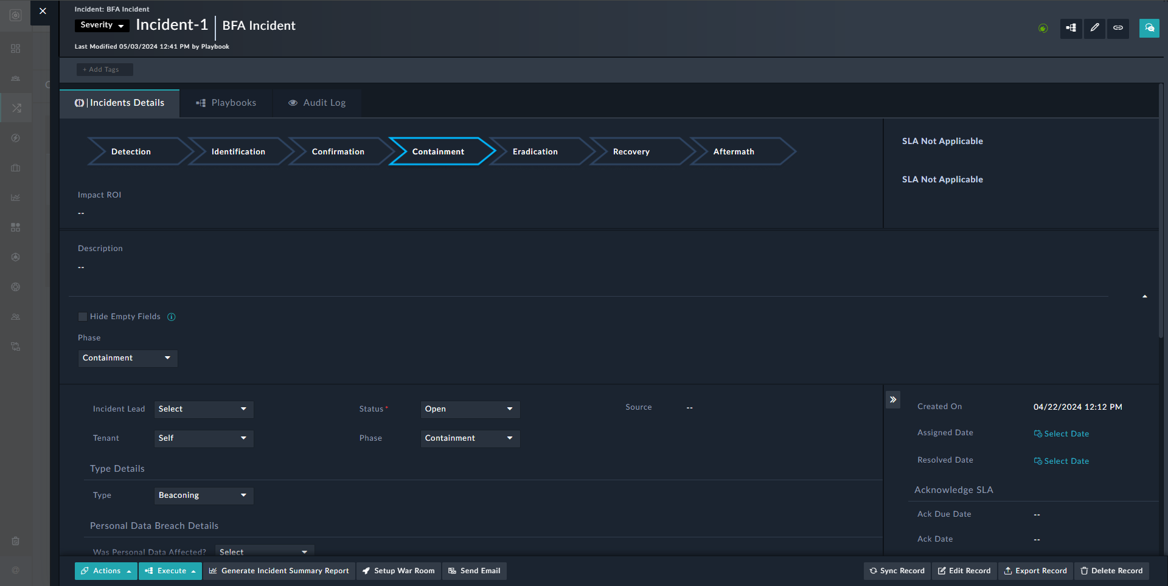Select Date for Assigned Date
The width and height of the screenshot is (1168, 586).
[1062, 433]
